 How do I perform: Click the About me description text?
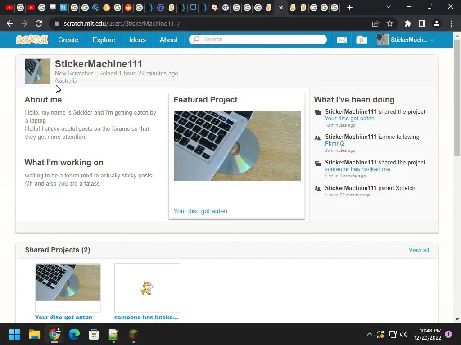pos(90,125)
